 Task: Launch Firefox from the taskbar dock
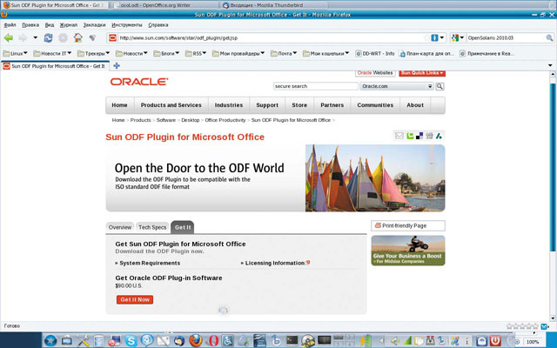195,341
